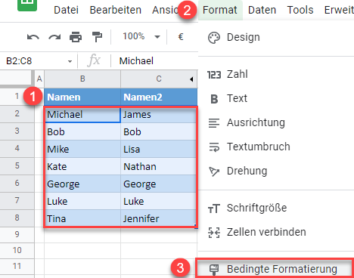Click cell containing Mike
Image resolution: width=354 pixels, height=278 pixels.
click(x=82, y=149)
